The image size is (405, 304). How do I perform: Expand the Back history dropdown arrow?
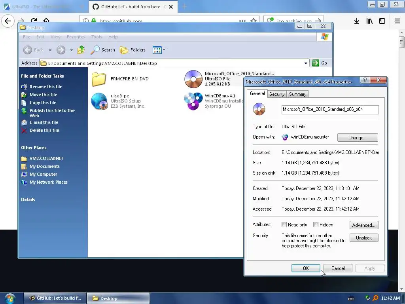click(50, 50)
